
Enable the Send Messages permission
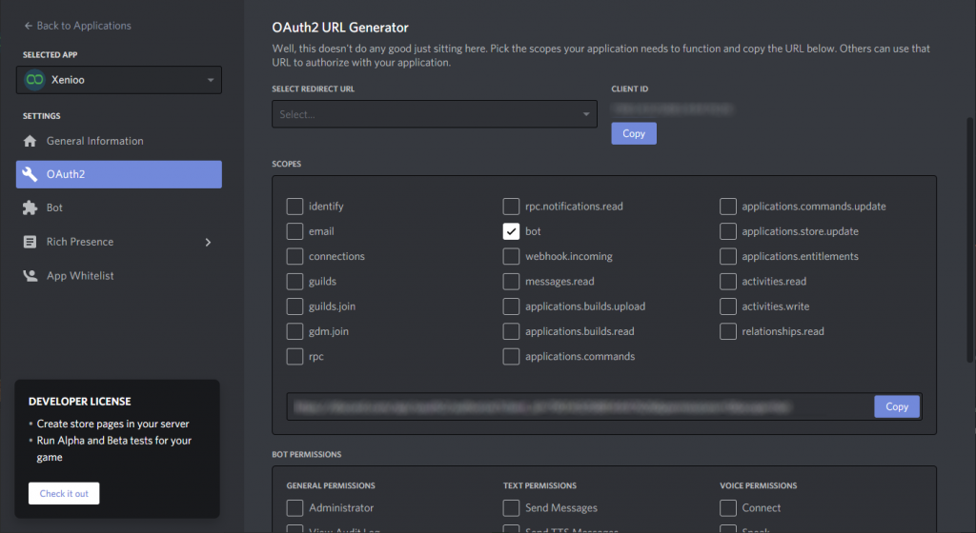pyautogui.click(x=512, y=508)
